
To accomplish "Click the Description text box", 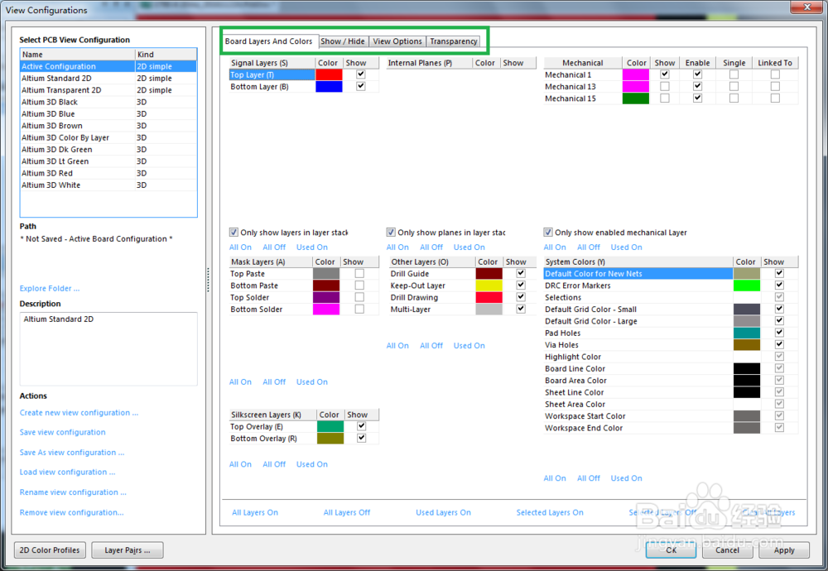I will [108, 348].
